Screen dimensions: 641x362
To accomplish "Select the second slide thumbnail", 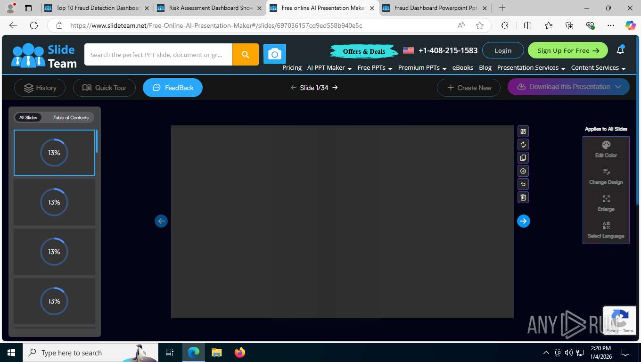I will point(54,202).
